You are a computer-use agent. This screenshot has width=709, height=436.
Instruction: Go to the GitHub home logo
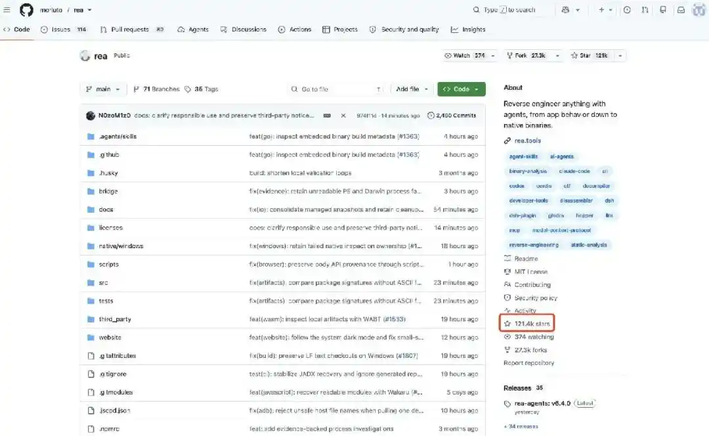[26, 9]
